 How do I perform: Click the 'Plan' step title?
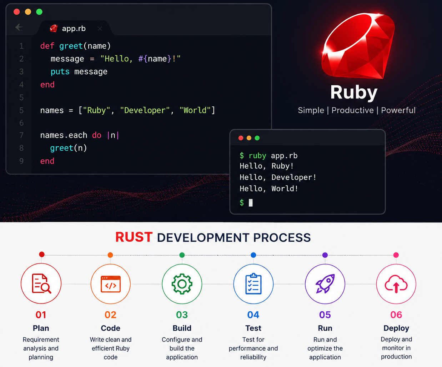41,328
